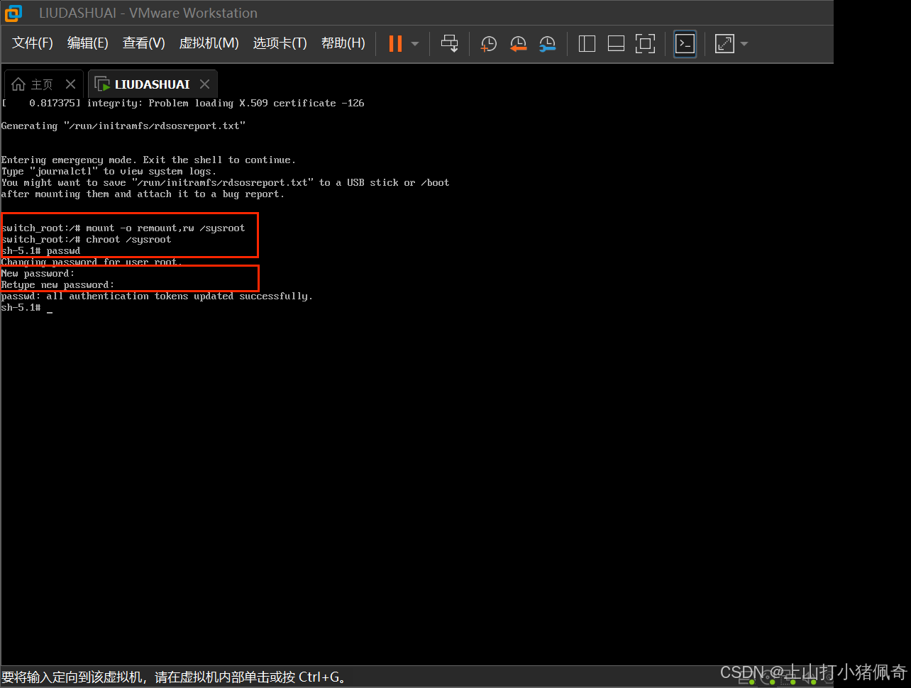Viewport: 911px width, 688px height.
Task: Click the 'integrity: Problem loading X.509 certificate' line
Action: click(x=183, y=104)
